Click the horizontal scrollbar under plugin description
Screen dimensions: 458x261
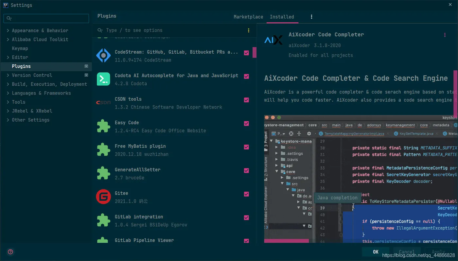(x=287, y=241)
